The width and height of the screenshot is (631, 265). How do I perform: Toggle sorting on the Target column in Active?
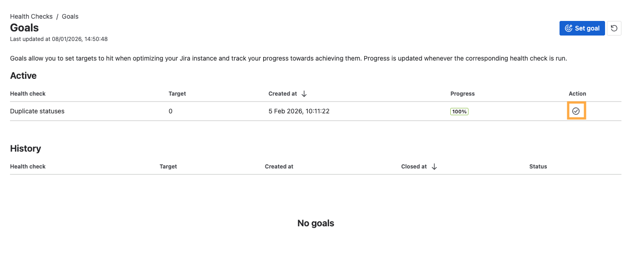pos(177,94)
